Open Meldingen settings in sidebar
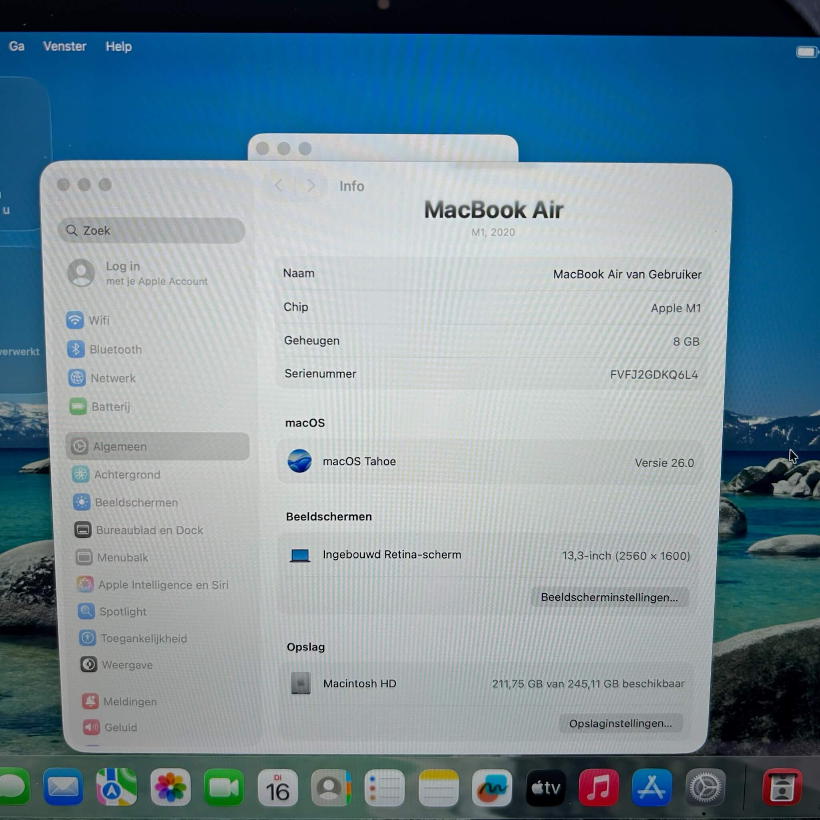 (120, 701)
